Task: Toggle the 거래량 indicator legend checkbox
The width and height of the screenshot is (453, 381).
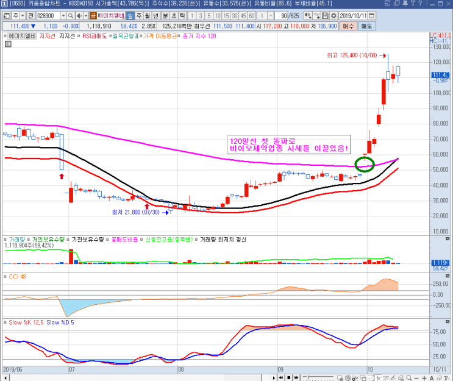Action: tap(5, 240)
